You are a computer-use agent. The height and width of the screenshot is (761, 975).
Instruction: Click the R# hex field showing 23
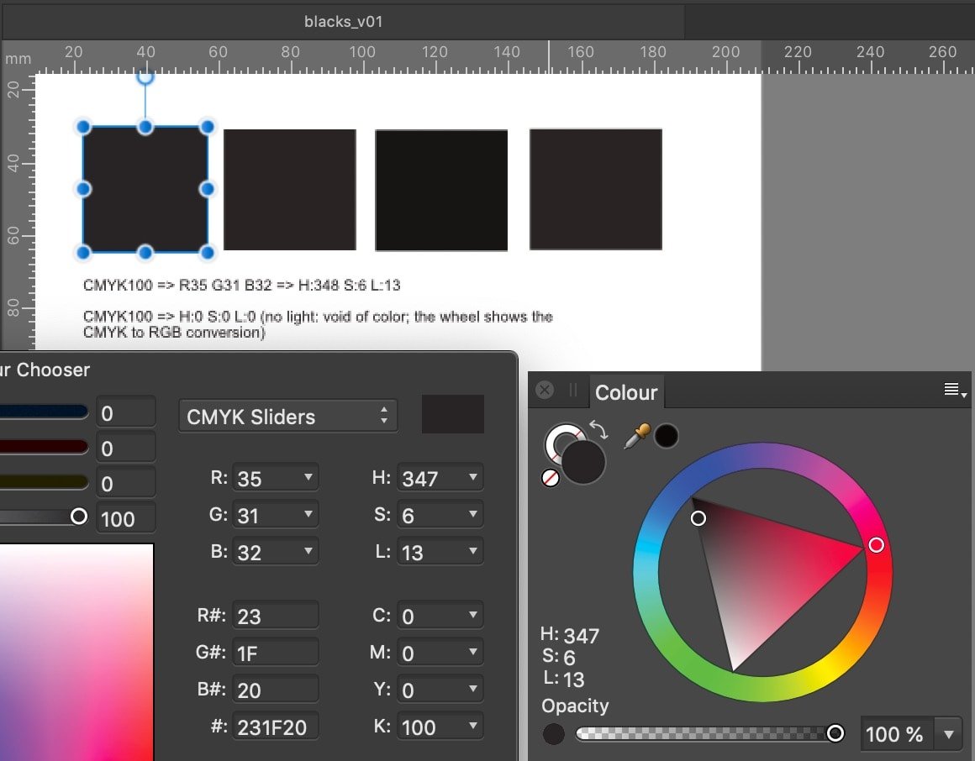[276, 616]
